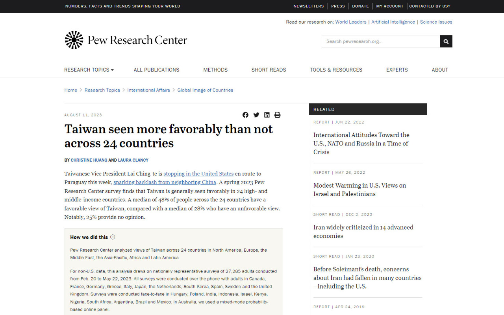This screenshot has width=504, height=315.
Task: Open 'Modest Warming in U.S. Views' report
Action: point(359,190)
